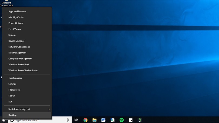Choose Windows PowerShell (Admin)
Screen dimensions: 219x123
(27, 70)
